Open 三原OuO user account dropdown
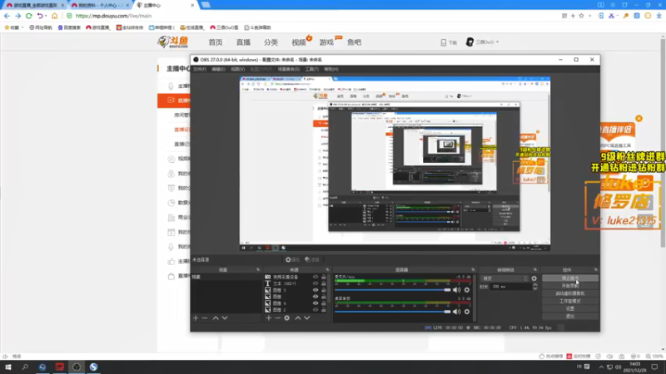Viewport: 666px width, 374px height. pyautogui.click(x=483, y=42)
